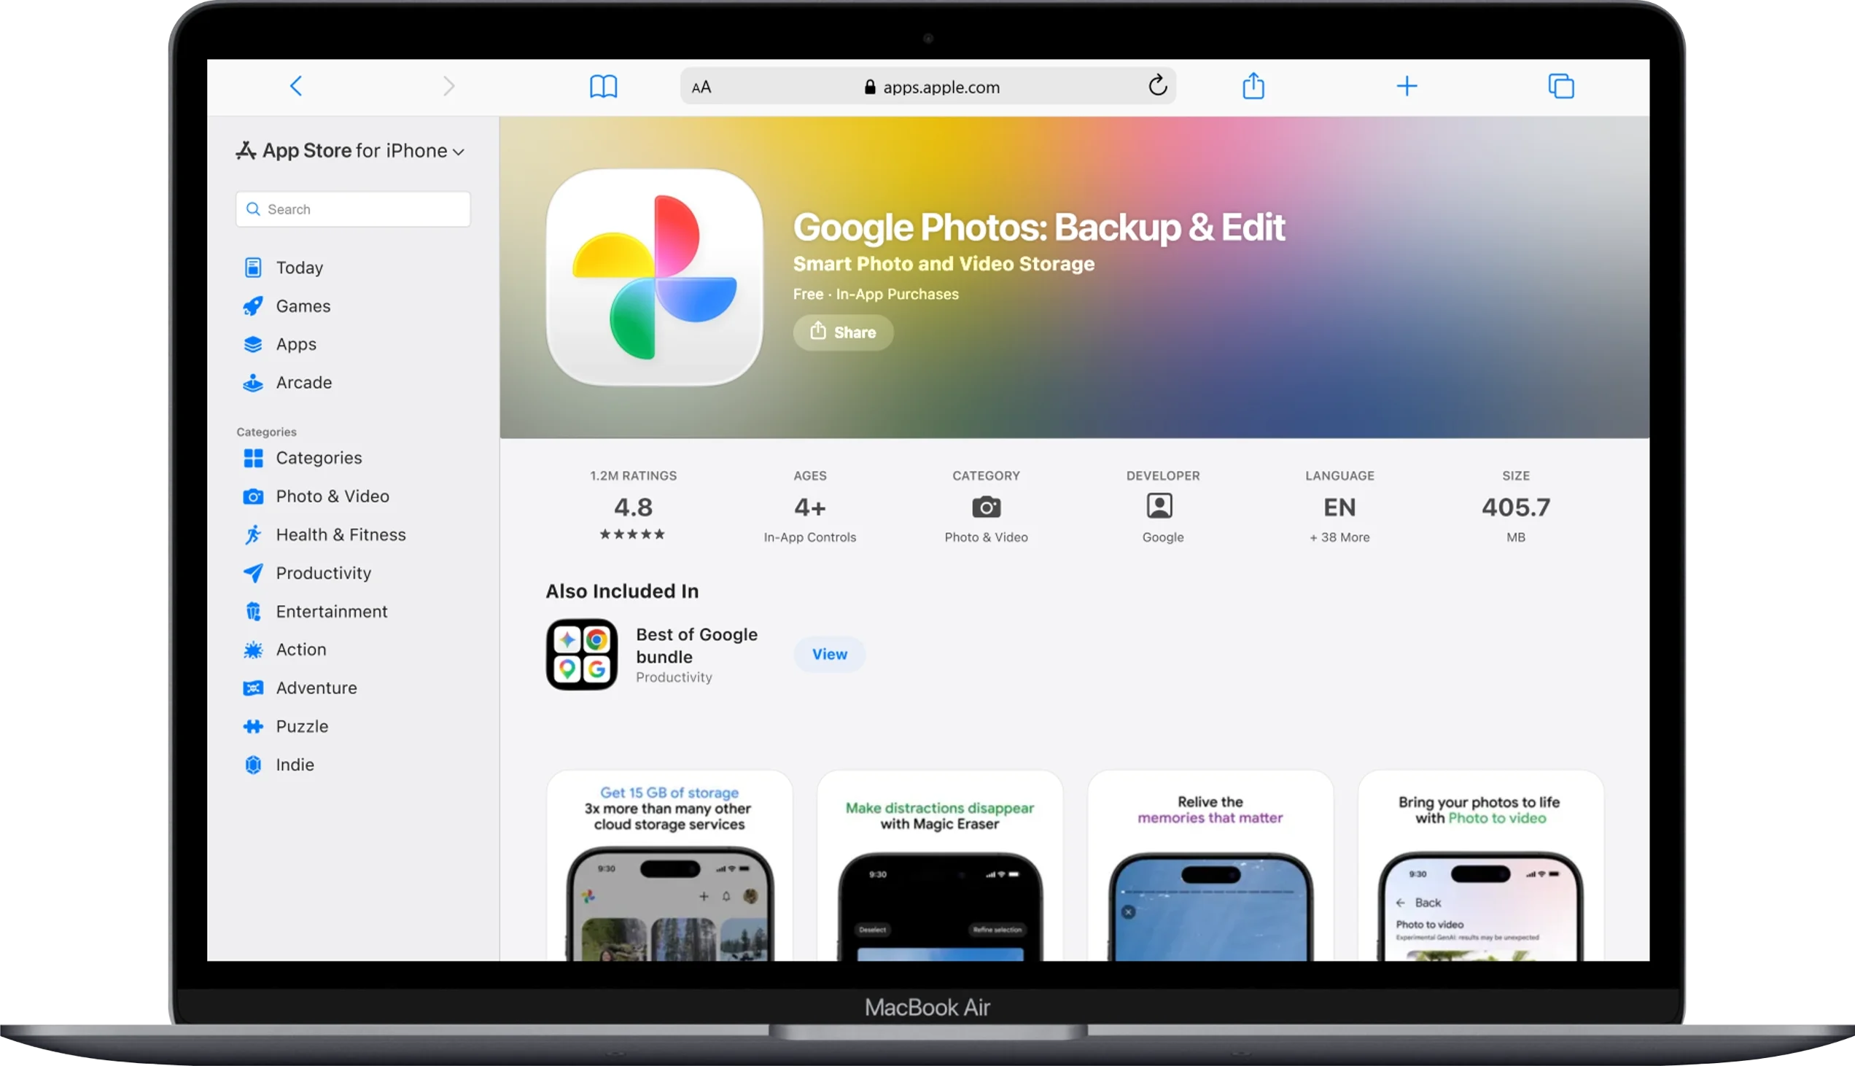Click the Photo & Video camera sidebar icon
1855x1066 pixels.
pos(253,497)
